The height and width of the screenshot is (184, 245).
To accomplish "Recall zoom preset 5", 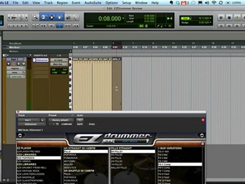I will [x=26, y=26].
